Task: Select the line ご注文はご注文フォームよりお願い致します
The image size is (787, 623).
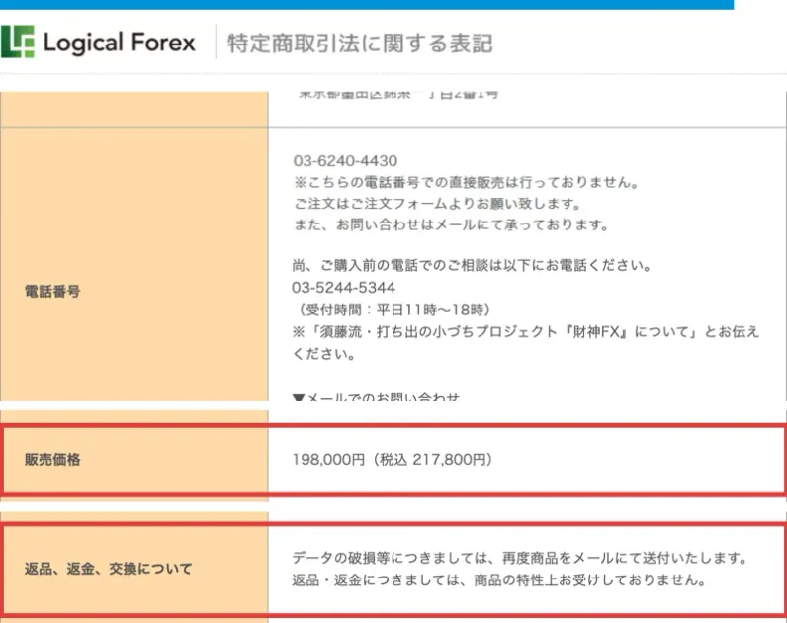Action: tap(437, 204)
